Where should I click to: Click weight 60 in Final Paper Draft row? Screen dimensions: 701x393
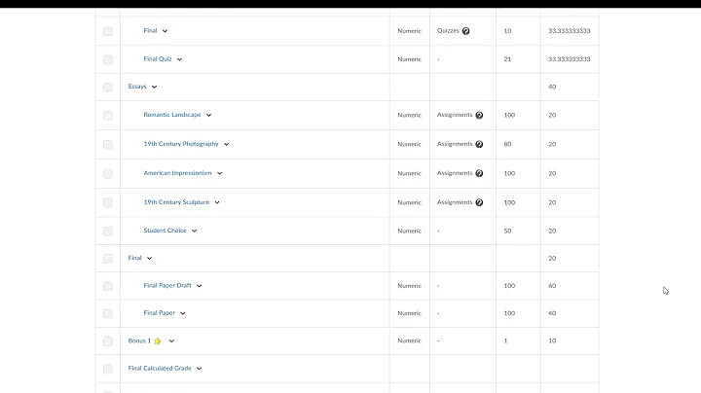(x=552, y=286)
